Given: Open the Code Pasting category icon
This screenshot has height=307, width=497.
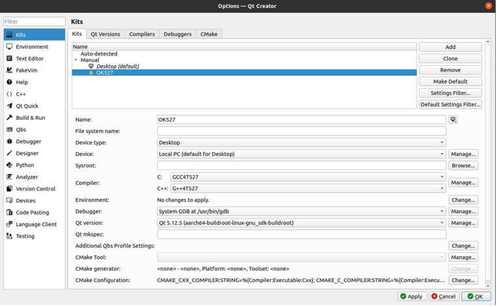Looking at the screenshot, I should [10, 212].
